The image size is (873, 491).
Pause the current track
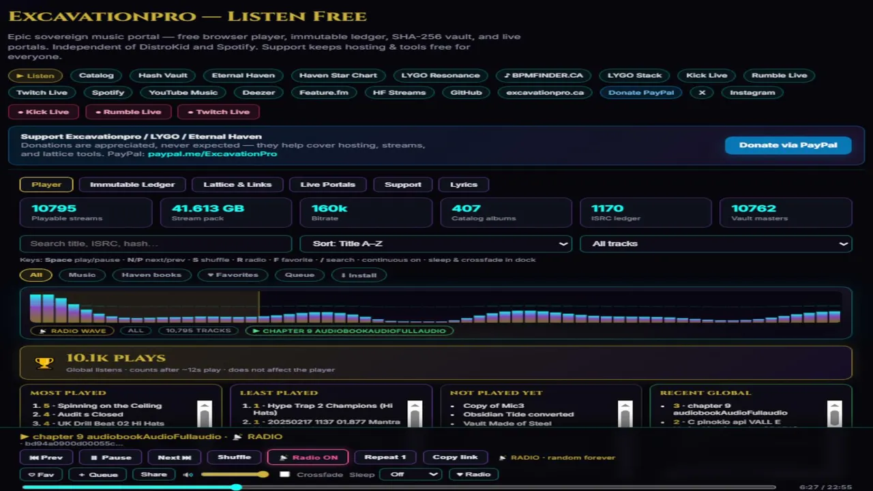(110, 458)
